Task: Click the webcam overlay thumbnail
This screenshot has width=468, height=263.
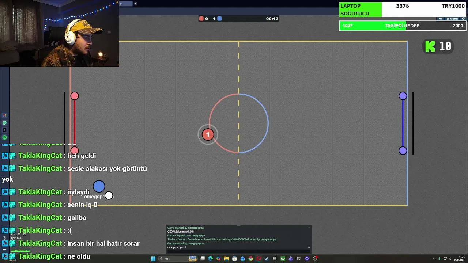Action: coord(59,33)
